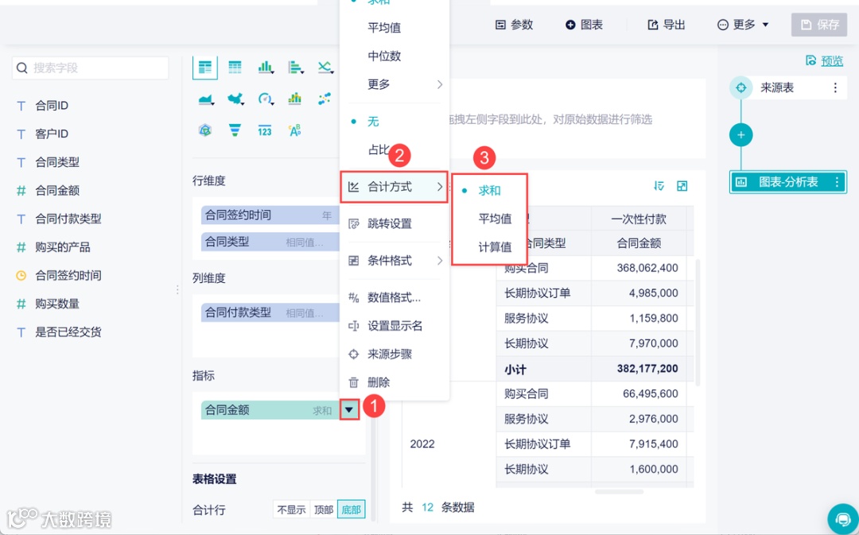Select 删除 from the context menu
859x535 pixels.
point(379,382)
